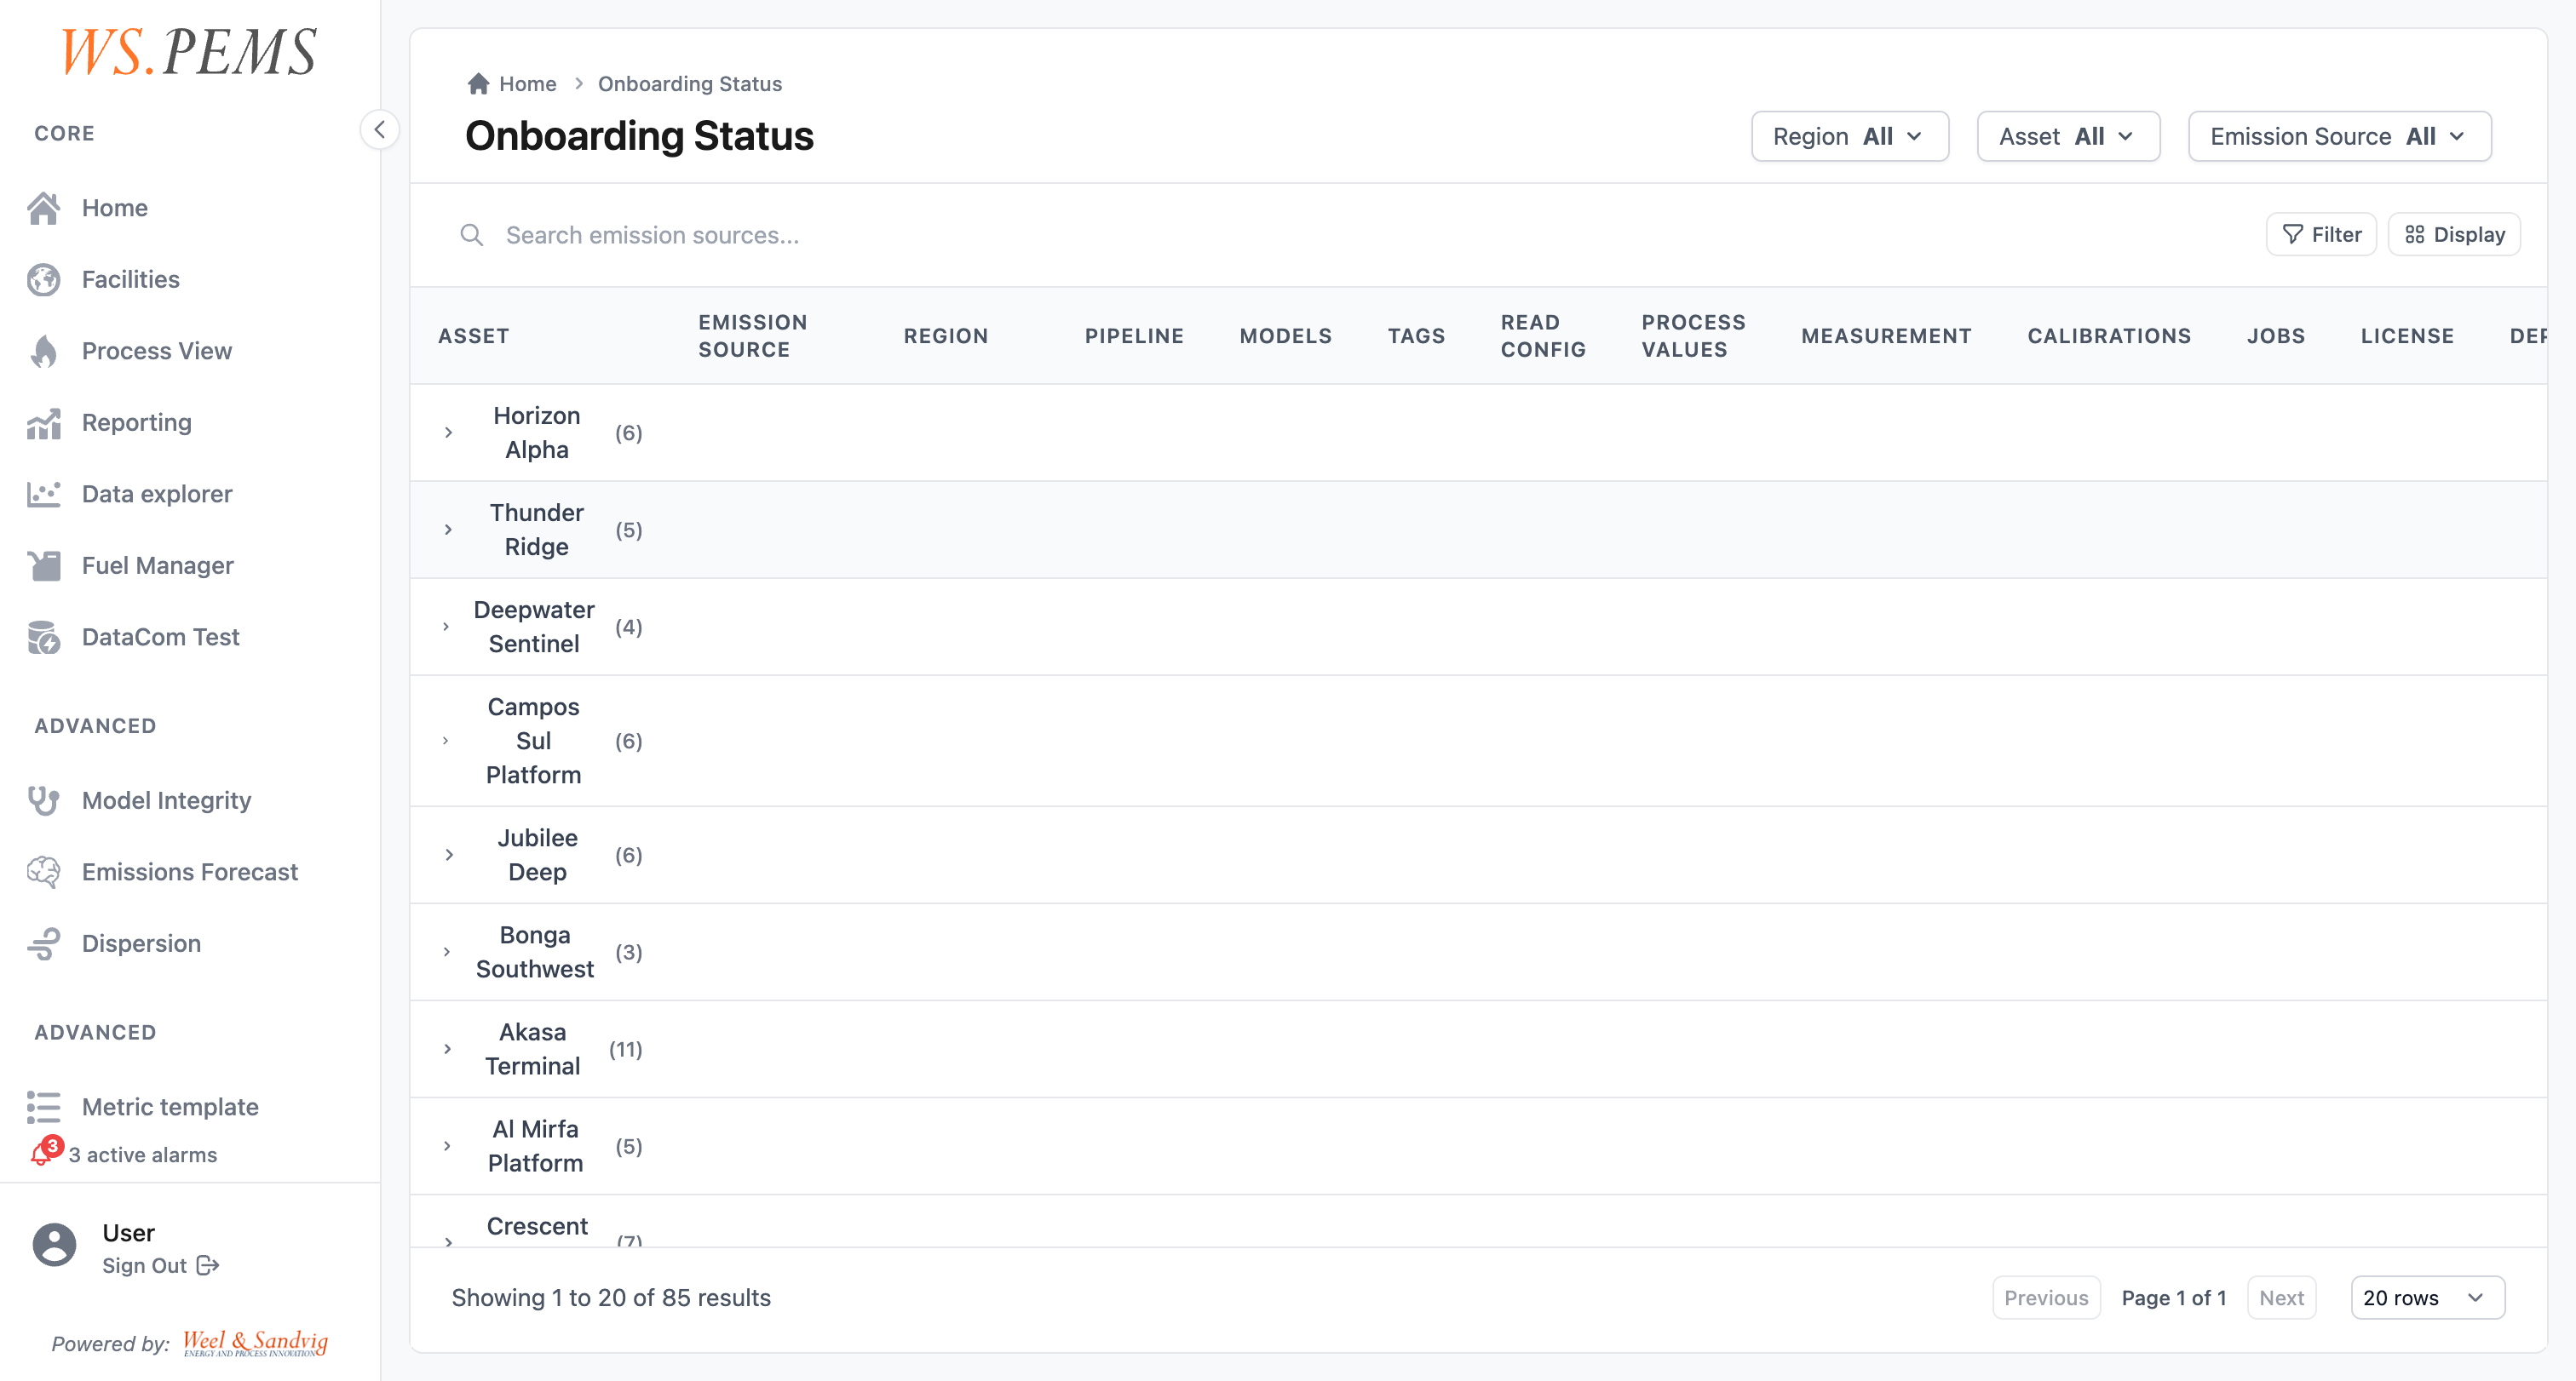Expand the Horizon Alpha row
The width and height of the screenshot is (2576, 1381).
coord(449,433)
